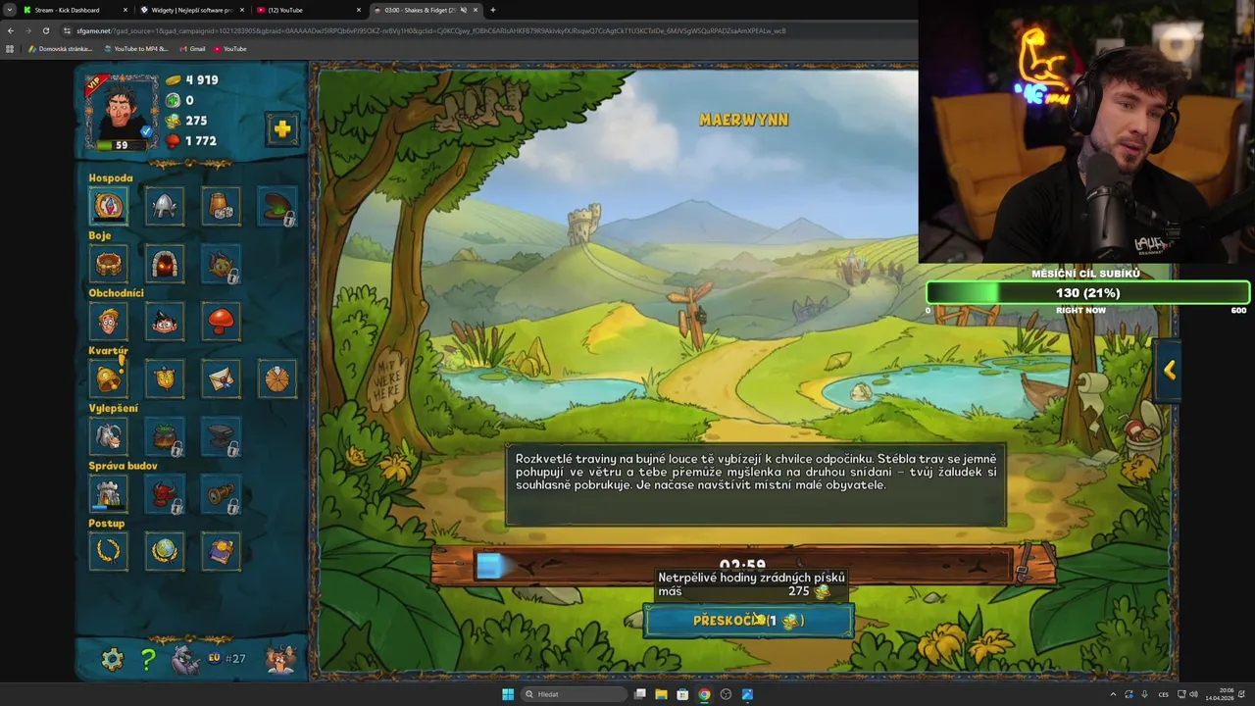Open the mail envelope icon under Kvartýr

pyautogui.click(x=221, y=378)
